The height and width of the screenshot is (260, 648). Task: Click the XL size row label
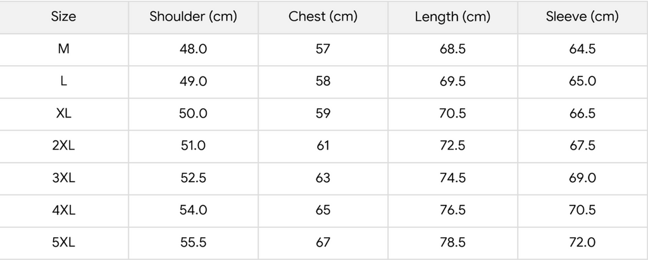point(63,114)
